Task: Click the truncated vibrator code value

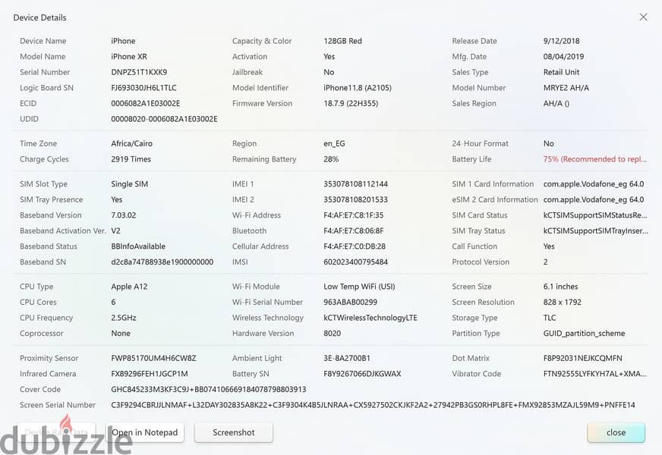Action: [594, 374]
